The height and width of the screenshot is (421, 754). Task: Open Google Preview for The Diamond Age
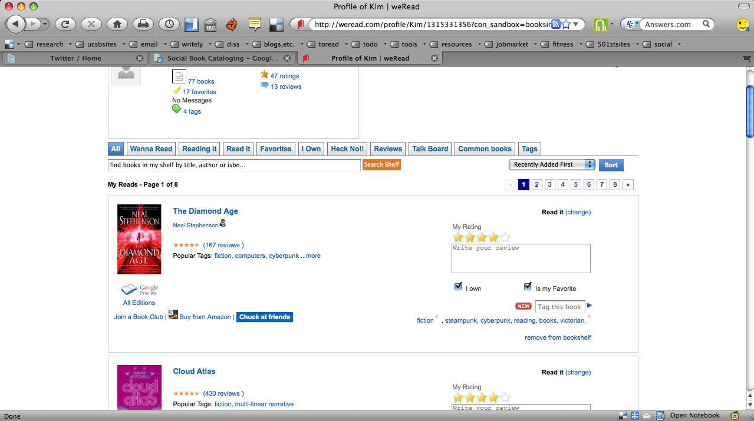point(140,290)
